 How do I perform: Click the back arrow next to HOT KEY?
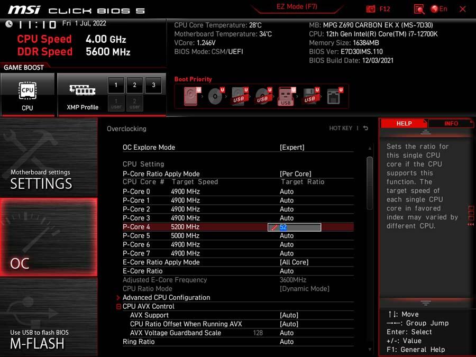click(365, 128)
